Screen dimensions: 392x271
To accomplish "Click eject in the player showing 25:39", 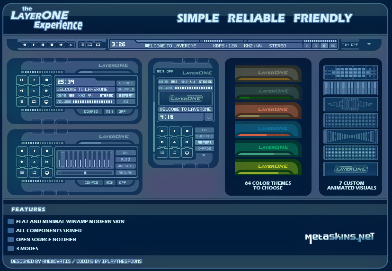I will pyautogui.click(x=34, y=91).
